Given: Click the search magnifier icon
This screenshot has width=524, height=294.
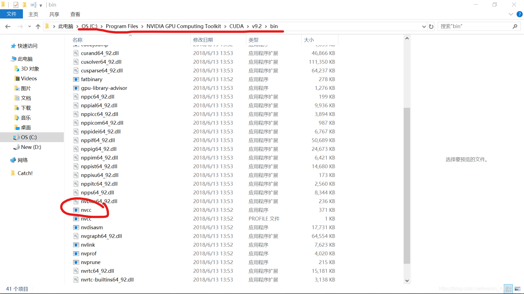Looking at the screenshot, I should click(515, 27).
